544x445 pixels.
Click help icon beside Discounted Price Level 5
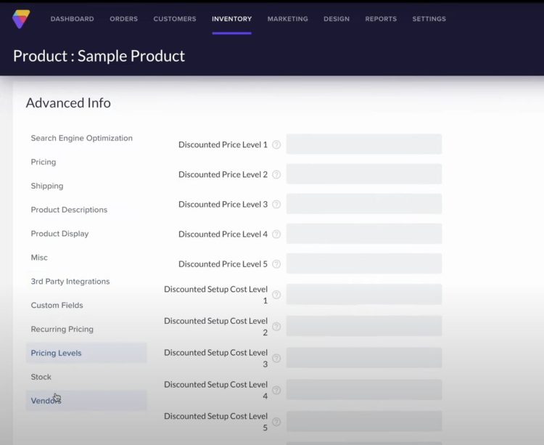(x=276, y=264)
